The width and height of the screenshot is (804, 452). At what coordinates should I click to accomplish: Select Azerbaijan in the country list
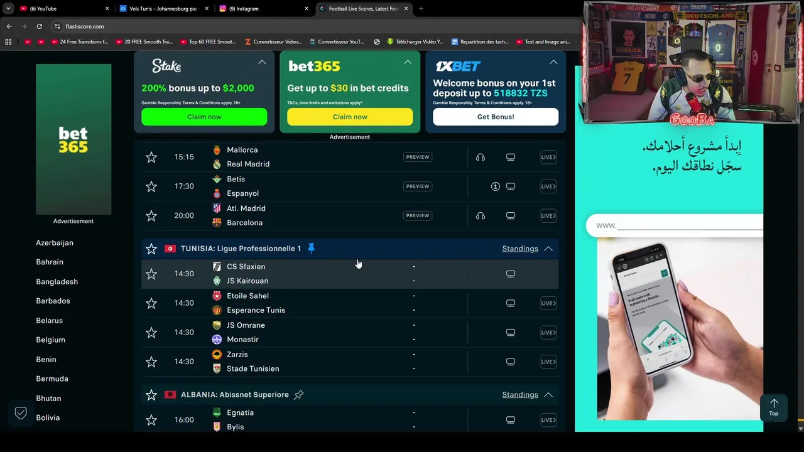[55, 243]
